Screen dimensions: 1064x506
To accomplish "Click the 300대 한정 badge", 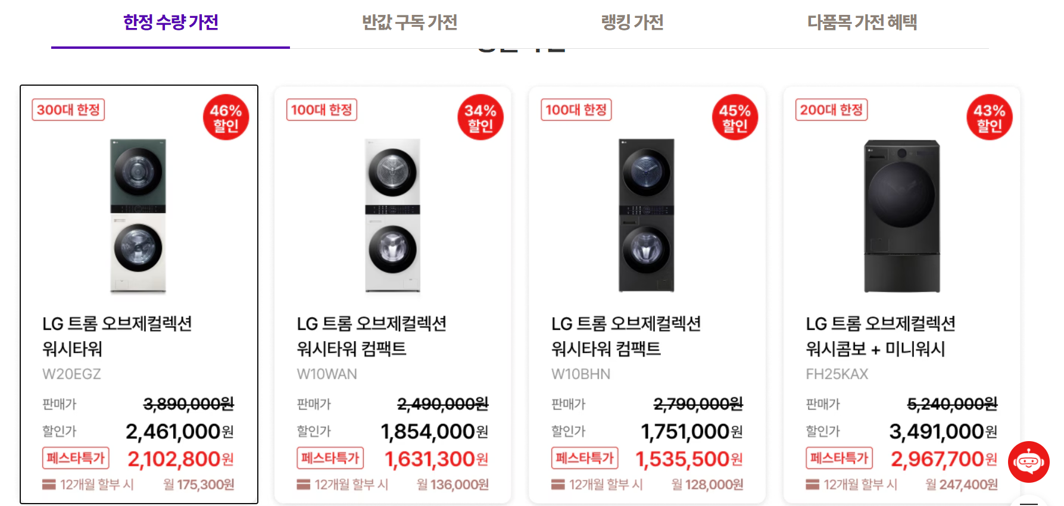I will (67, 110).
